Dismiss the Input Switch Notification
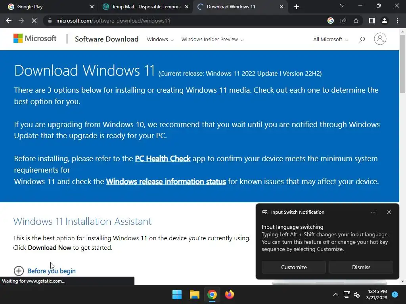Viewport: 406px width, 304px height. 361,267
